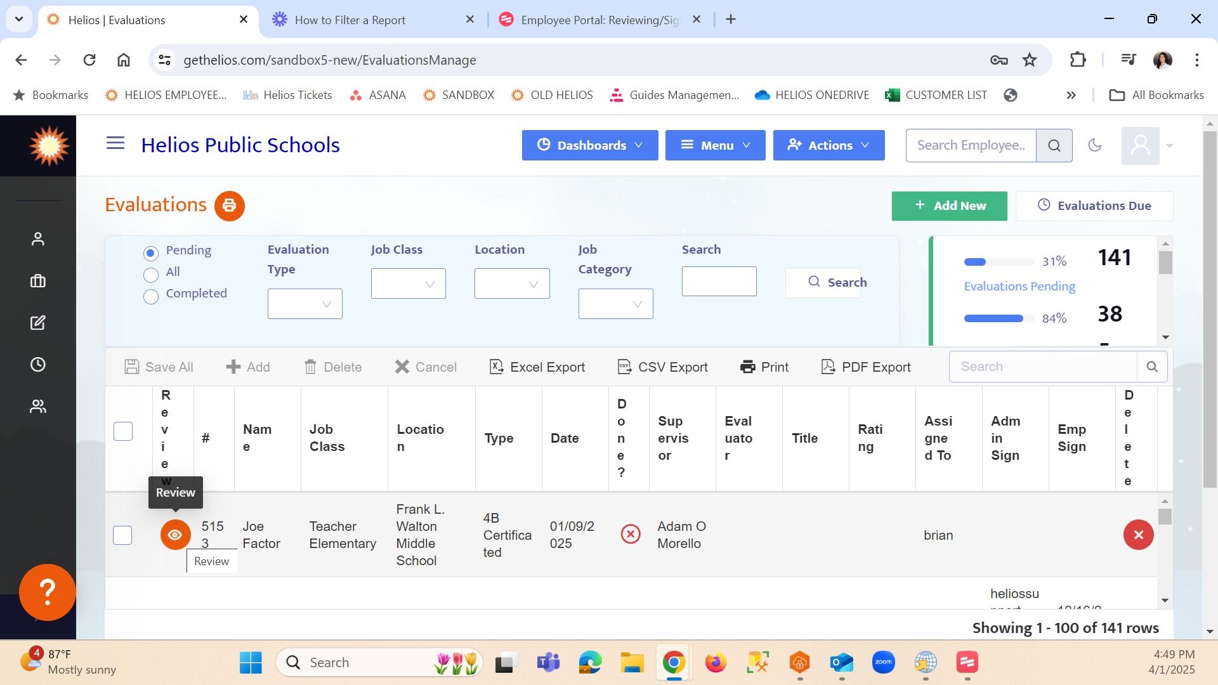Open the hamburger sidebar menu icon

115,143
